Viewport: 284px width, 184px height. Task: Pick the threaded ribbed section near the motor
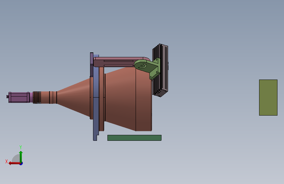37,98
